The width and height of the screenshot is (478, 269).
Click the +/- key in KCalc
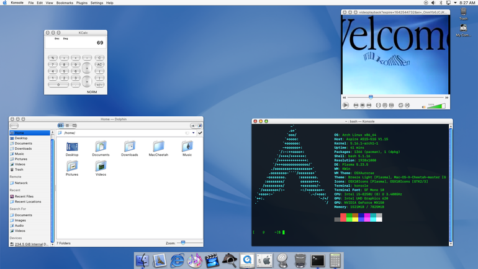click(x=99, y=84)
